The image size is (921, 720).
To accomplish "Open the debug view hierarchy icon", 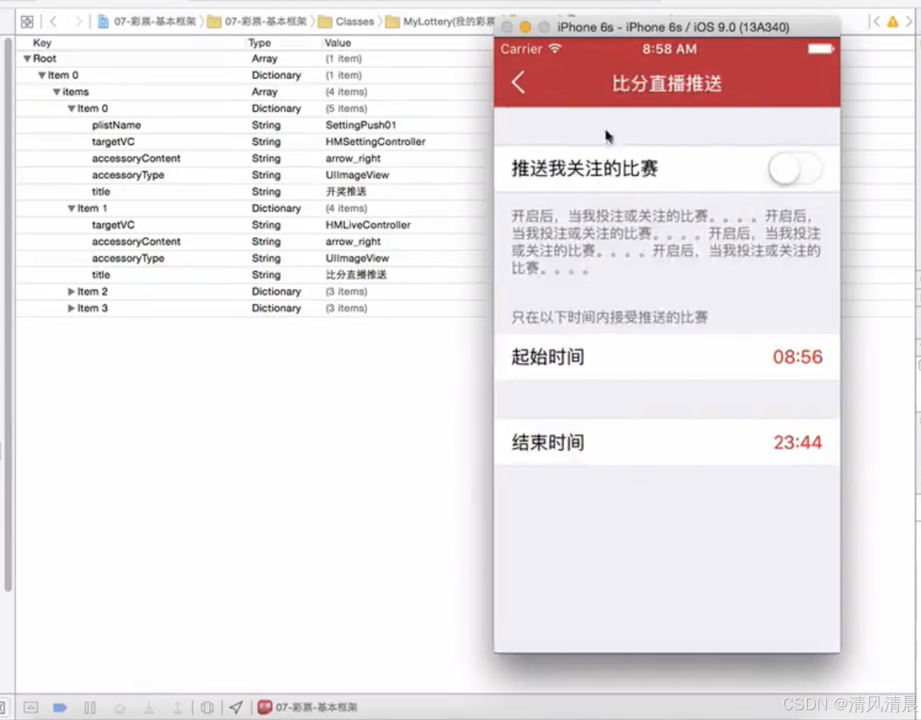I will (207, 708).
